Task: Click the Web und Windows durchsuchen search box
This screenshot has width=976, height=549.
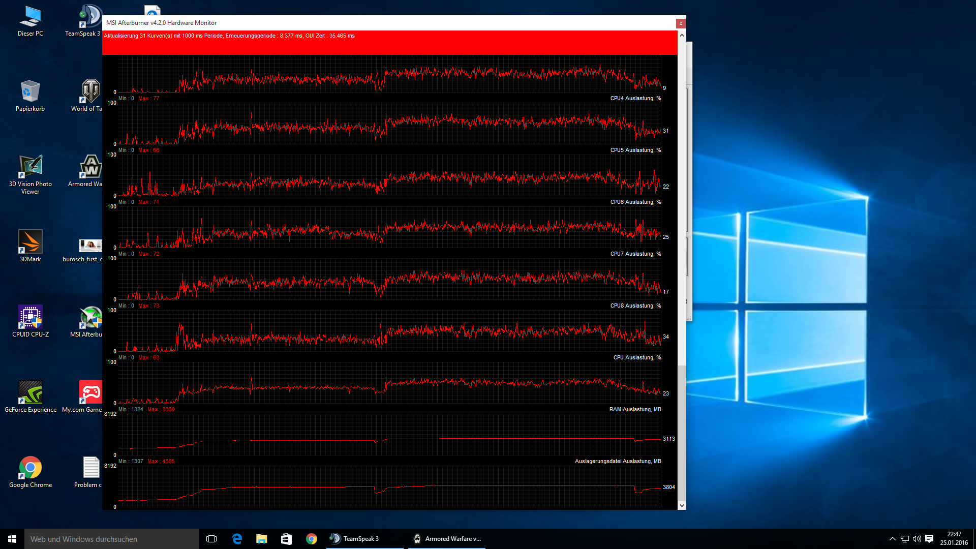Action: click(112, 539)
